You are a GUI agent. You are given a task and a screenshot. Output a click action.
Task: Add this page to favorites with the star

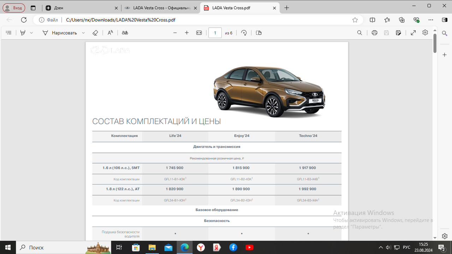tap(355, 20)
